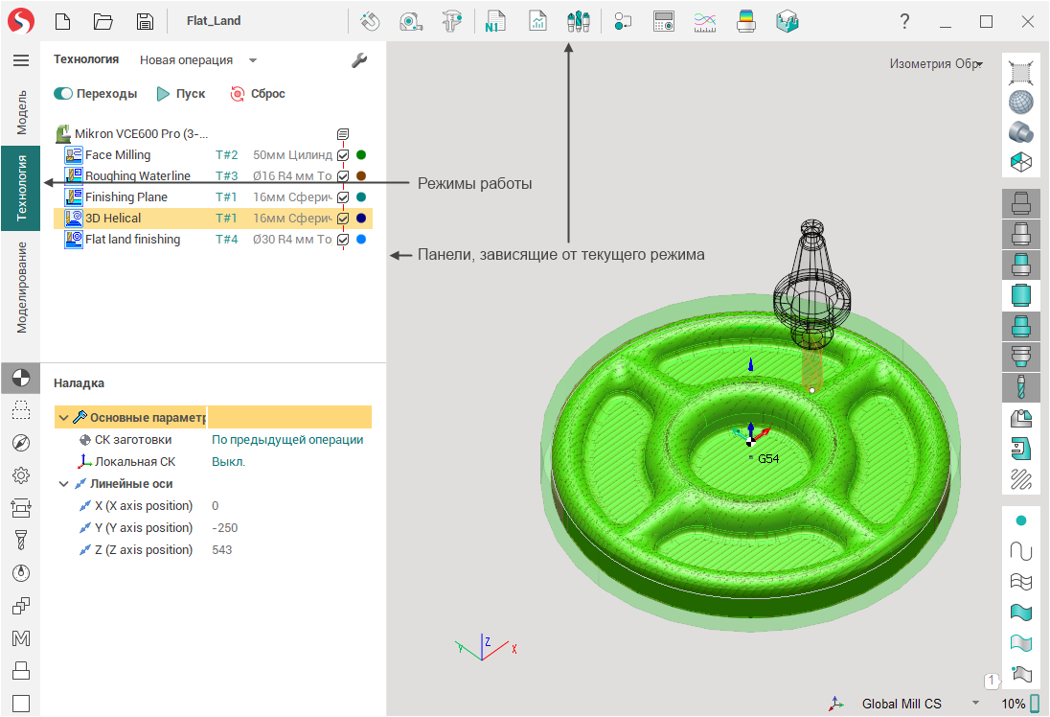The height and width of the screenshot is (717, 1050).
Task: Toggle the Переходы switch
Action: pos(63,94)
